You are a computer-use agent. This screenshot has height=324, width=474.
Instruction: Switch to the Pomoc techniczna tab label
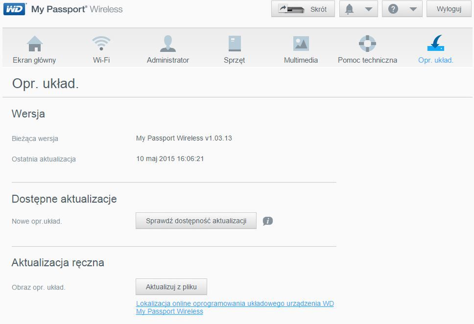[367, 60]
